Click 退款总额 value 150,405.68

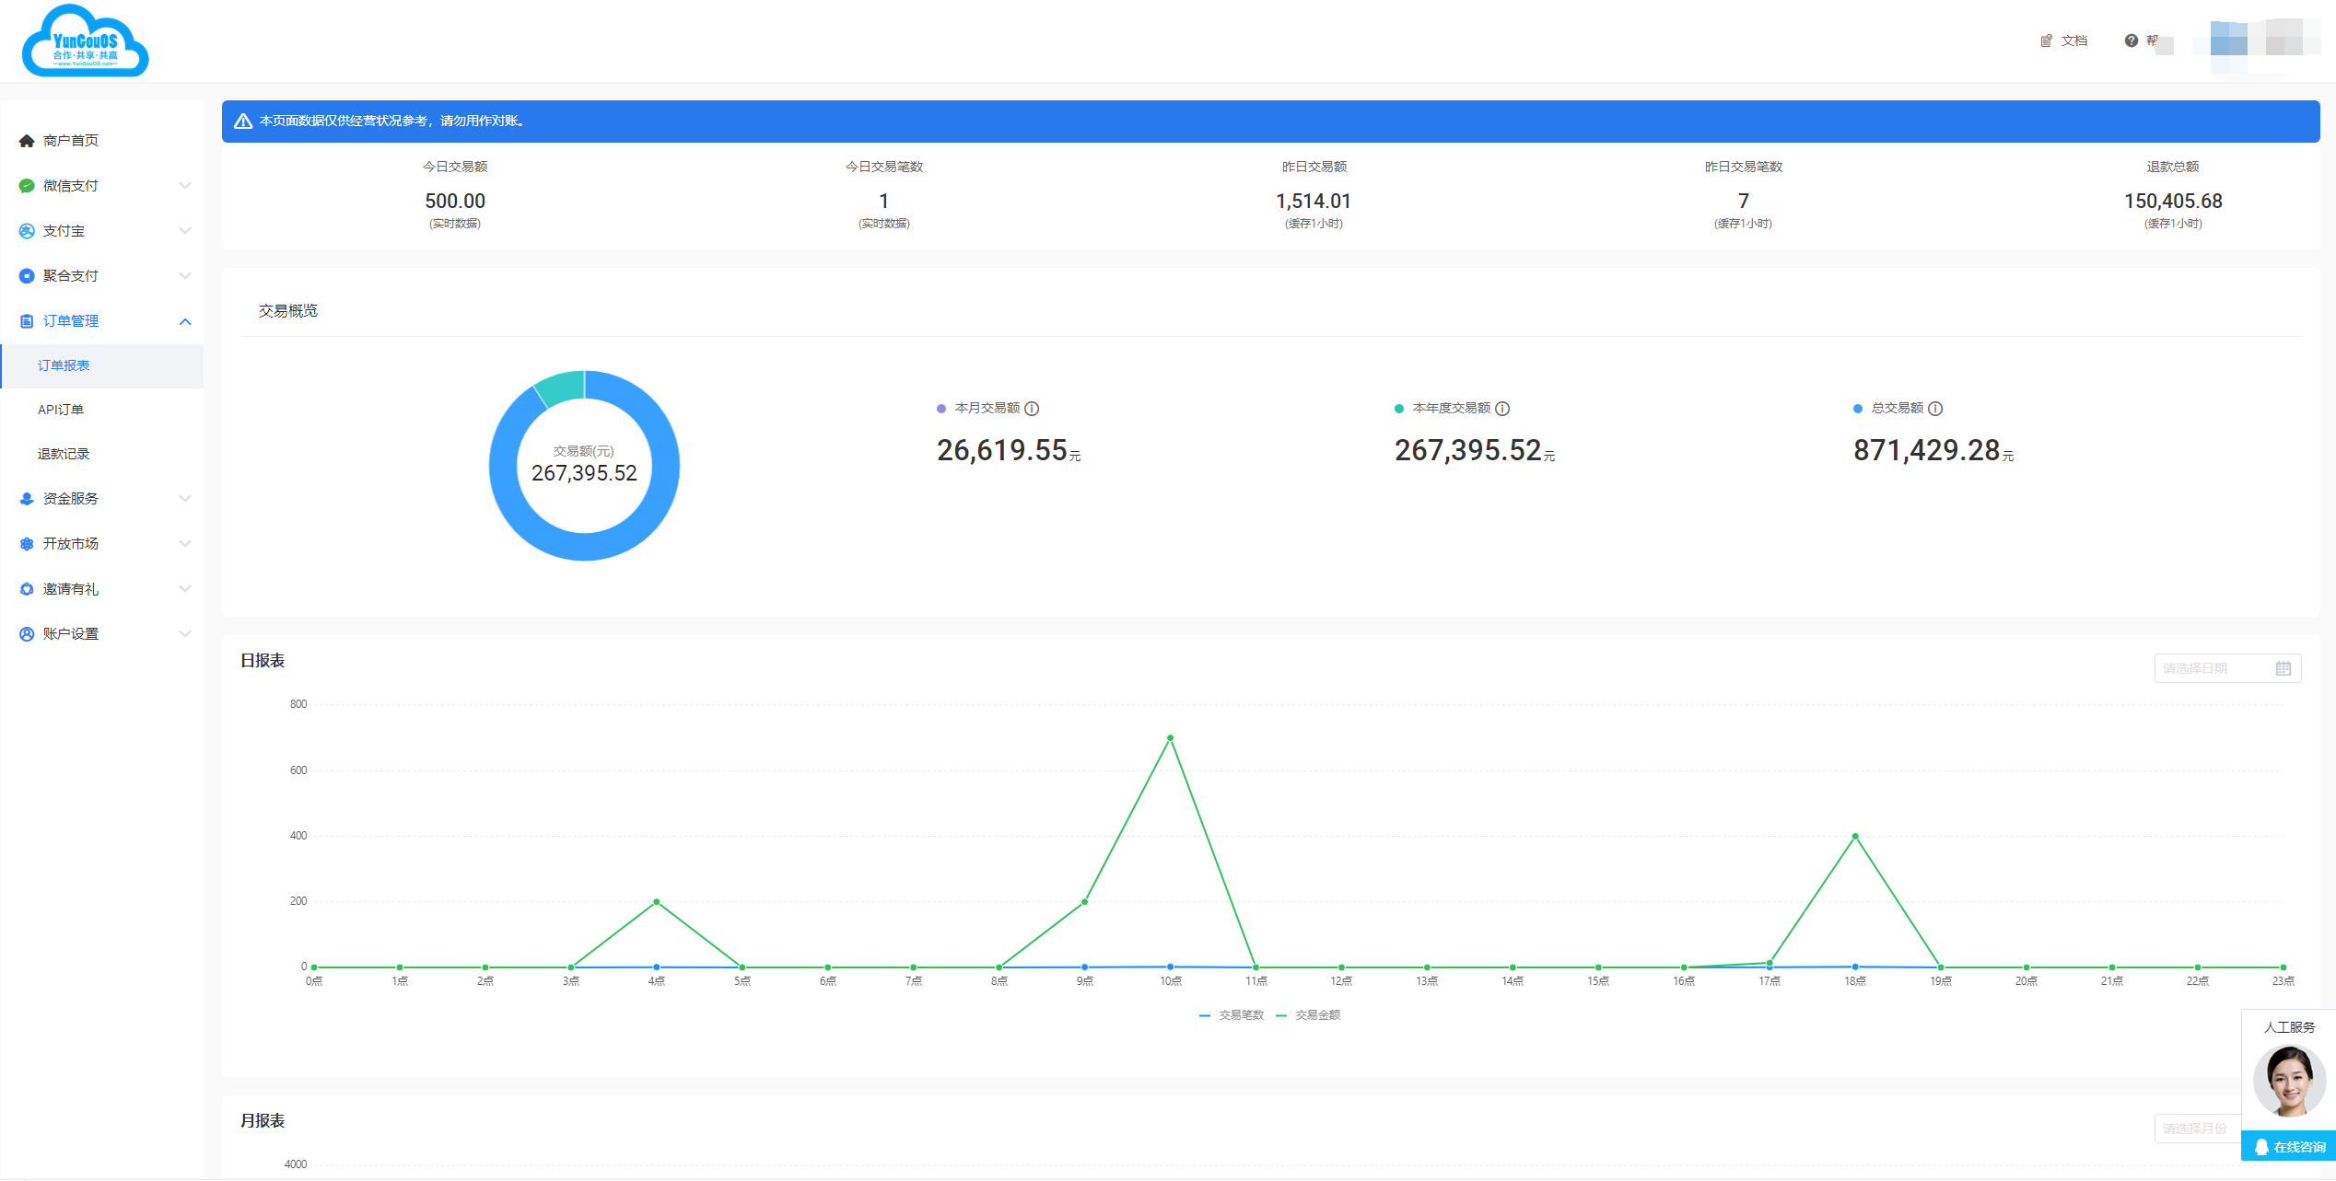[x=2173, y=202]
